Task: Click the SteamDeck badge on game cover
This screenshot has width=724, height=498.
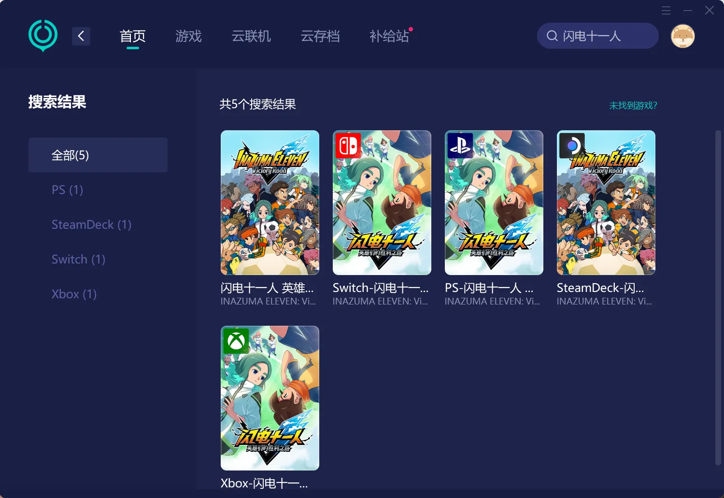Action: pos(572,145)
